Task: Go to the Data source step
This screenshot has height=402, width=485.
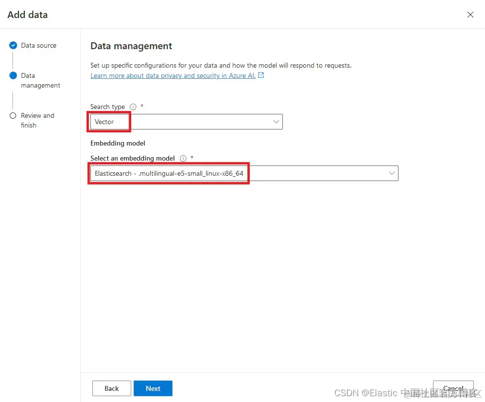Action: tap(39, 46)
